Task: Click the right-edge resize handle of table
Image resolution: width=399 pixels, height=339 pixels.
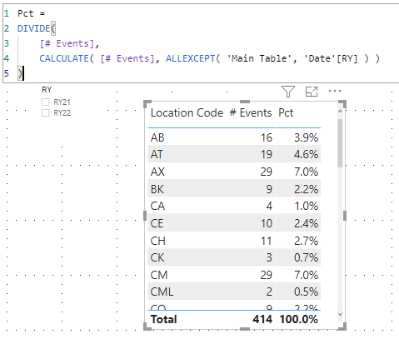Action: tap(345, 215)
